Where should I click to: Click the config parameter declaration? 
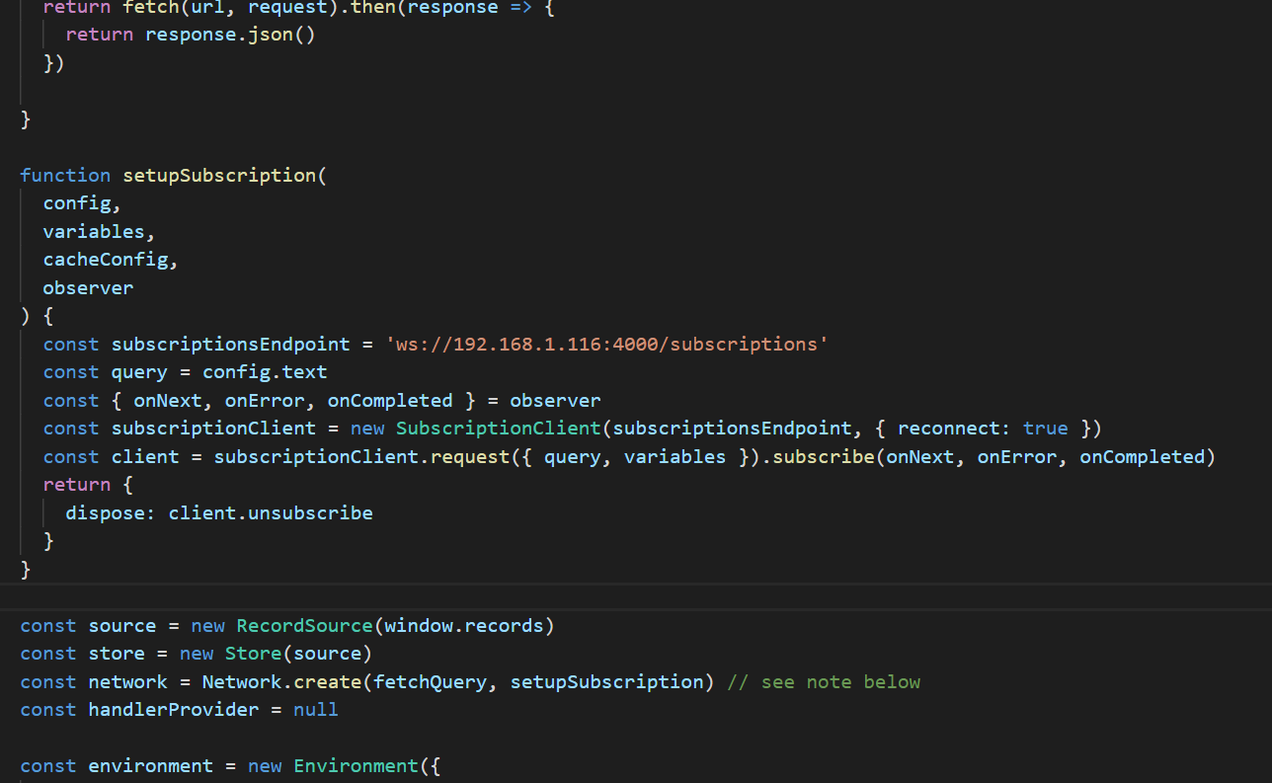77,202
